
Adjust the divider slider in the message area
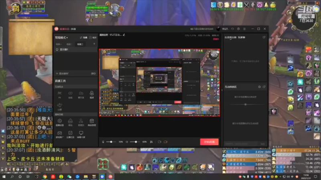[246, 104]
